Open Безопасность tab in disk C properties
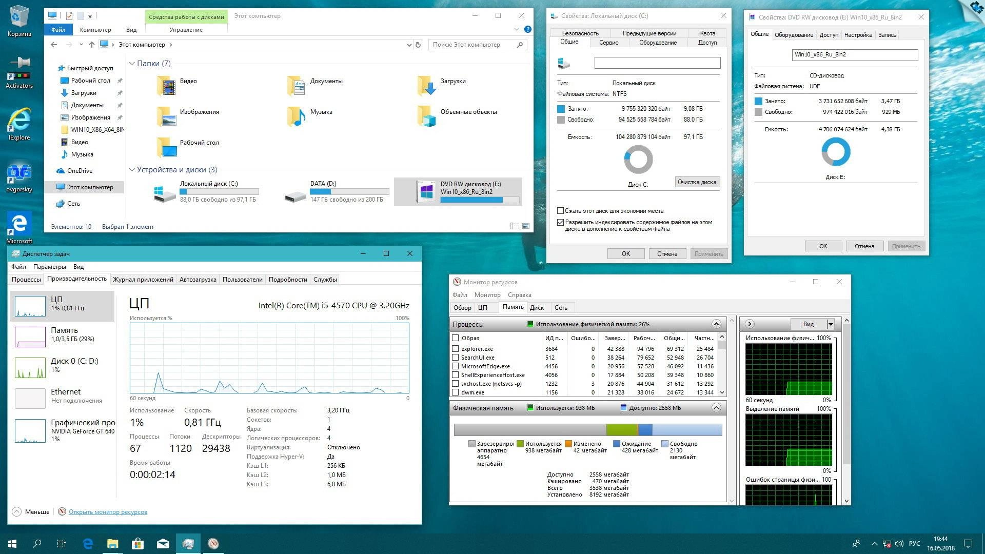This screenshot has width=985, height=554. click(580, 33)
